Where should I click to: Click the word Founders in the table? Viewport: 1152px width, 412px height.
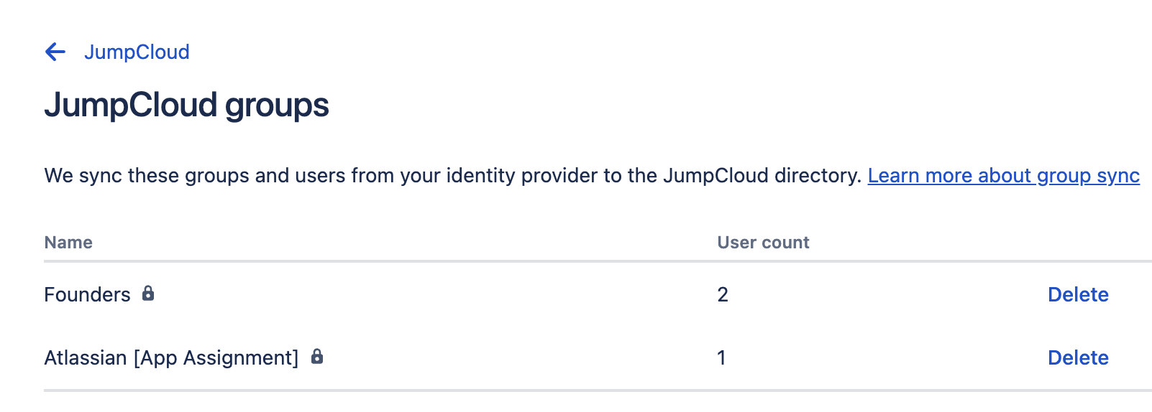(87, 294)
